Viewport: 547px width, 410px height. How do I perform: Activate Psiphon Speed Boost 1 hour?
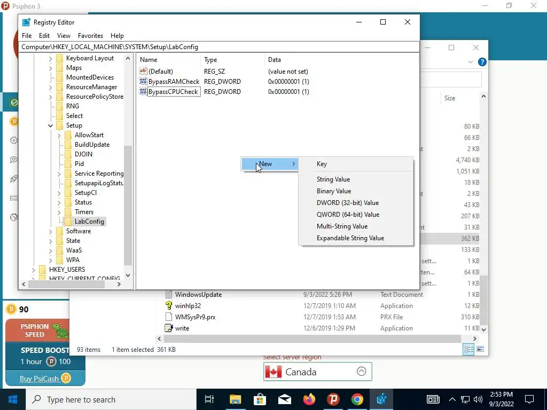(45, 356)
